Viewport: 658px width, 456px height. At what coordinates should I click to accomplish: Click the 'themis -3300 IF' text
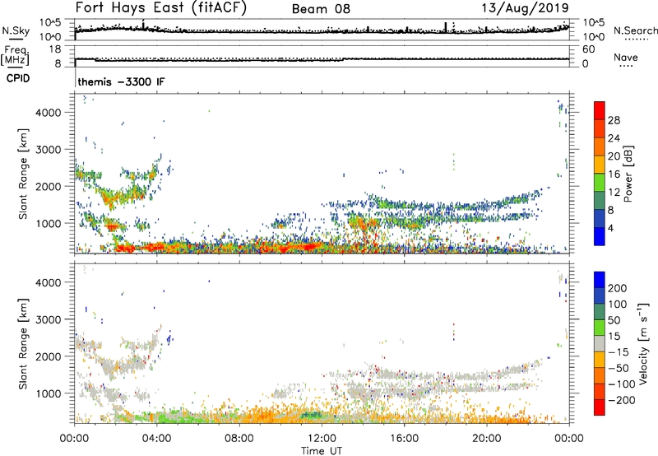click(121, 81)
